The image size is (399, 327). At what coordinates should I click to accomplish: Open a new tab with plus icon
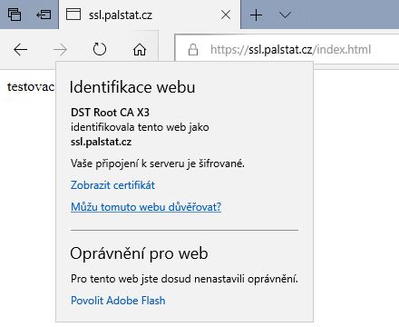(256, 15)
